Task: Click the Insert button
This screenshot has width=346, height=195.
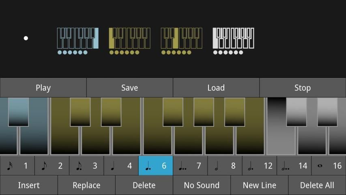Action: (x=29, y=185)
